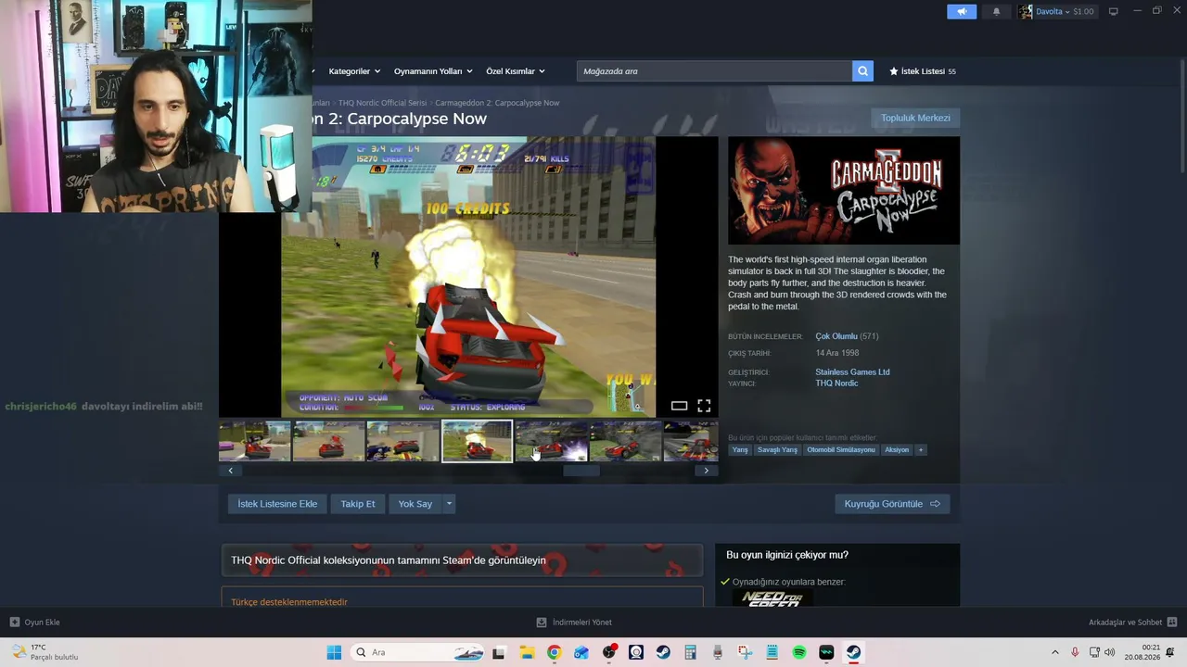
Task: Open the Windows Start menu
Action: [x=334, y=652]
